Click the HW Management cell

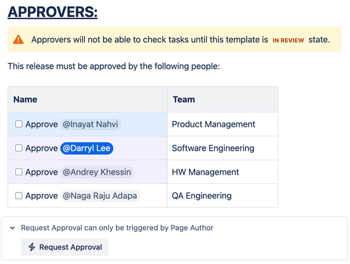(x=223, y=172)
